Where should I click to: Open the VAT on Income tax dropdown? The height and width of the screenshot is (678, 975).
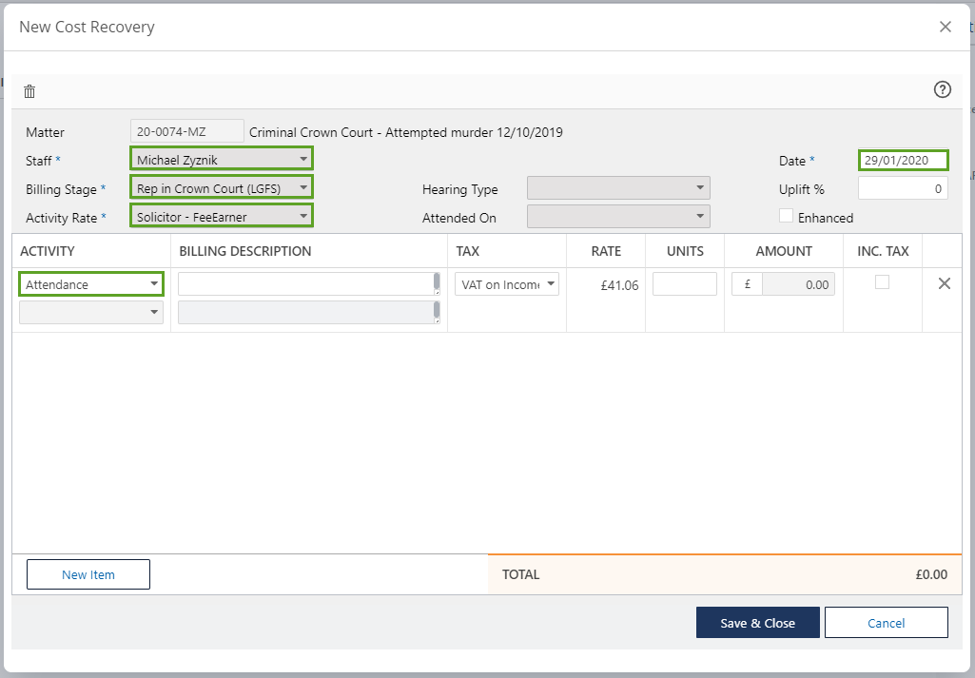(x=506, y=283)
